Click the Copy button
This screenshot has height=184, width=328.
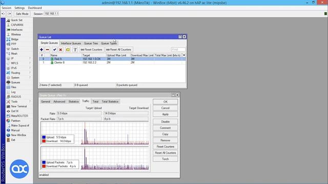click(165, 134)
